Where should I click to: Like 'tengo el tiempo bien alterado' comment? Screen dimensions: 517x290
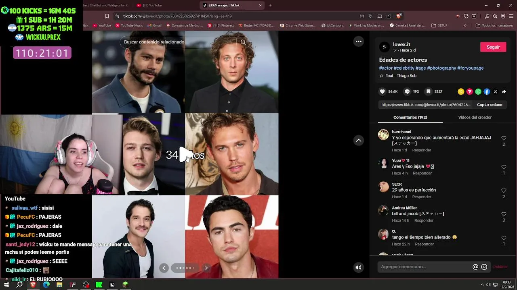pyautogui.click(x=504, y=238)
